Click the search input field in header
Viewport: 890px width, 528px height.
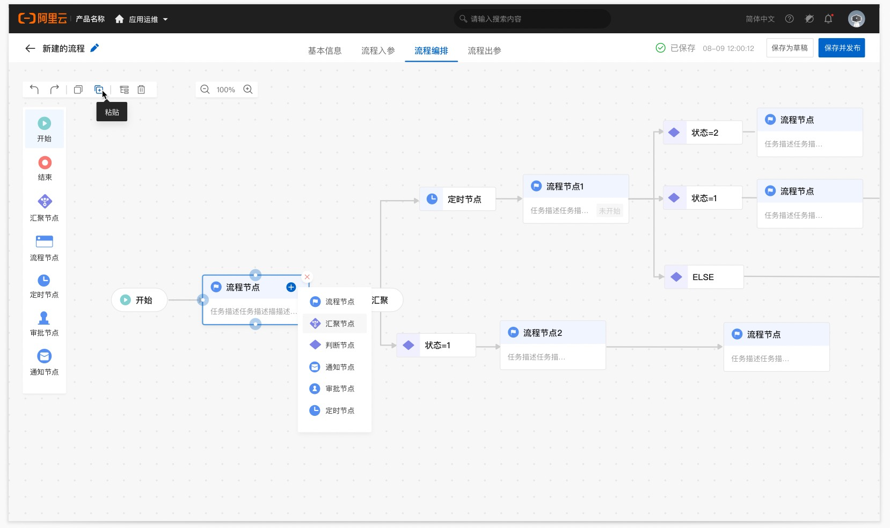(532, 19)
